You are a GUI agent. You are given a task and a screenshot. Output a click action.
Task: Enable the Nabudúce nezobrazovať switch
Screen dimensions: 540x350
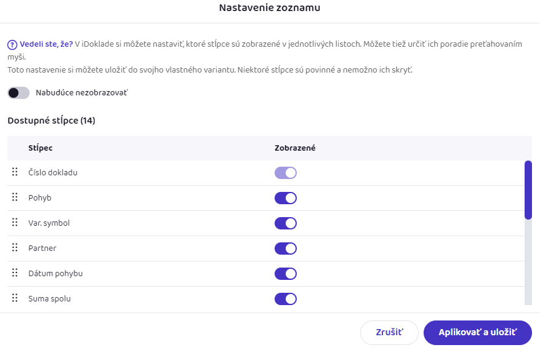pos(18,93)
